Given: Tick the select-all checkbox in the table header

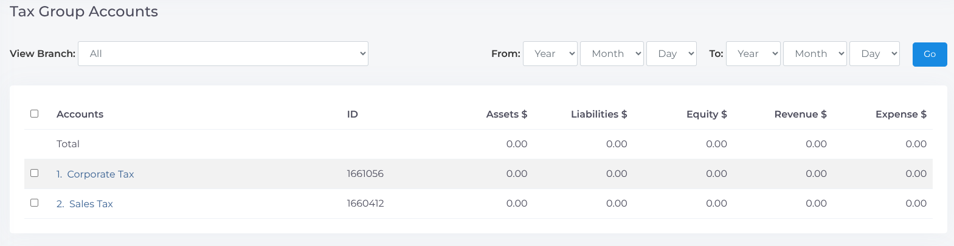Looking at the screenshot, I should click(x=35, y=114).
